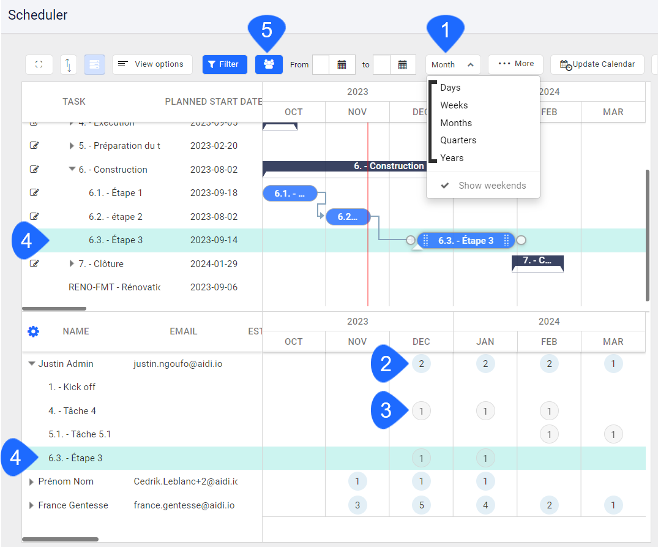
Task: Click the vertical sort arrows icon
Action: point(68,64)
